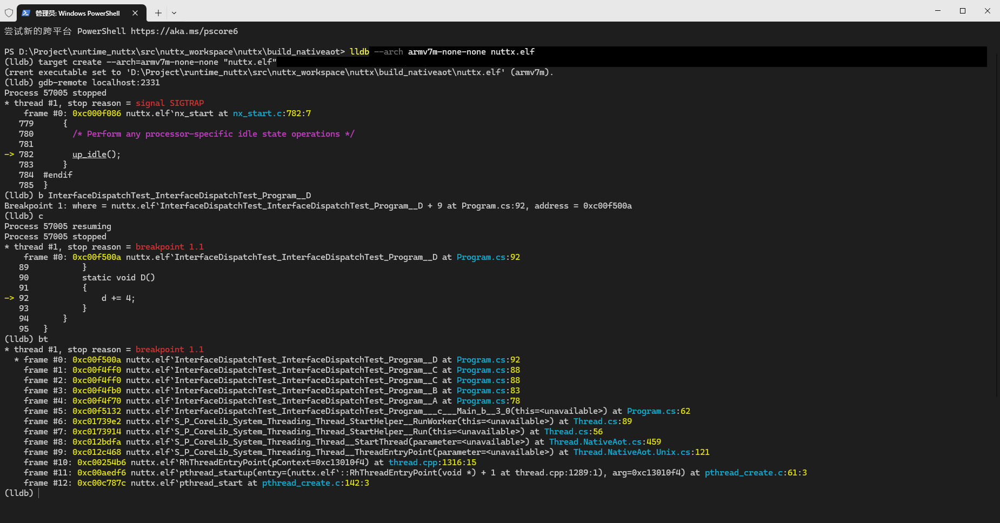Image resolution: width=1000 pixels, height=523 pixels.
Task: Maximize the terminal window
Action: point(963,11)
